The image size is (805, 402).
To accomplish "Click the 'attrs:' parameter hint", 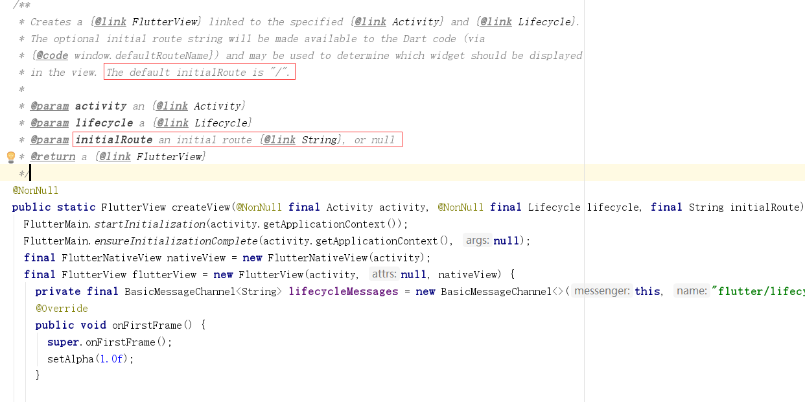I will pyautogui.click(x=384, y=274).
